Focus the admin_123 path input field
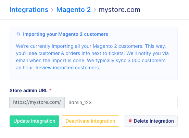 pos(121,102)
